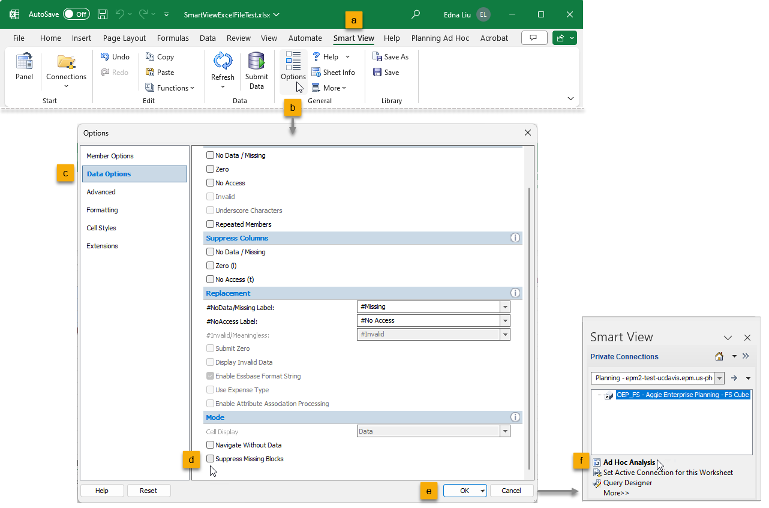Screen dimensions: 769x508
Task: Collapse the ribbon with the chevron
Action: click(x=570, y=98)
